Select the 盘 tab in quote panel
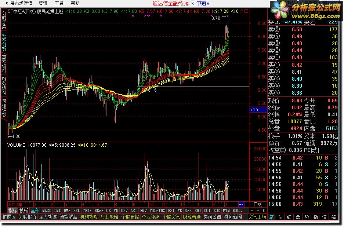This screenshot has height=227, width=344. pyautogui.click(x=298, y=217)
